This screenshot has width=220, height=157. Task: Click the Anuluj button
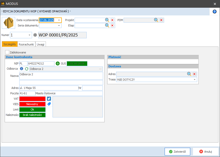coord(205,152)
